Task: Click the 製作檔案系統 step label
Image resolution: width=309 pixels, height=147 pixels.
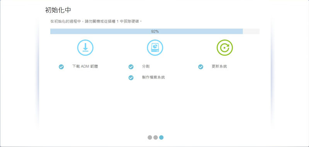Action: click(x=153, y=77)
